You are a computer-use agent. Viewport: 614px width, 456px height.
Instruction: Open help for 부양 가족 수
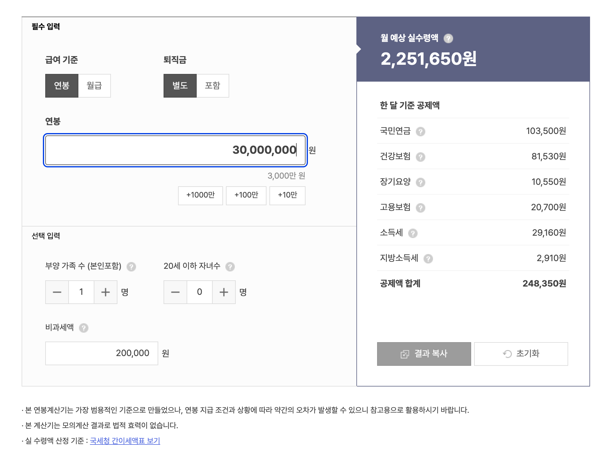pos(131,266)
